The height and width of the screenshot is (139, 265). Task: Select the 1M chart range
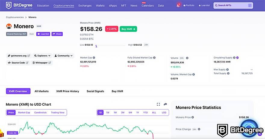pos(115,113)
